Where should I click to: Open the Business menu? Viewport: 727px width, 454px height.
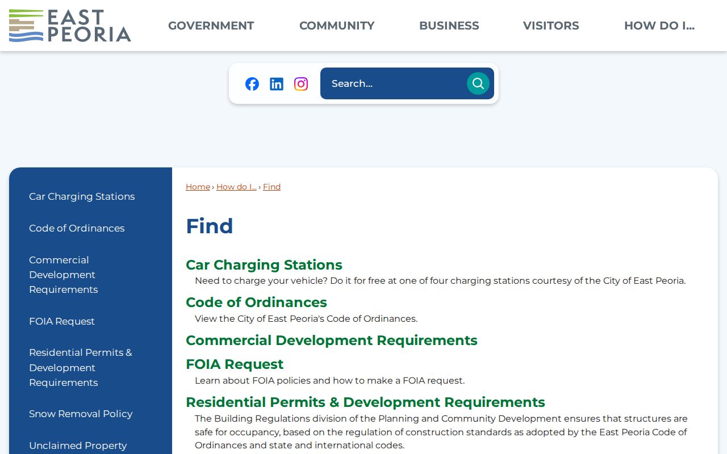449,26
